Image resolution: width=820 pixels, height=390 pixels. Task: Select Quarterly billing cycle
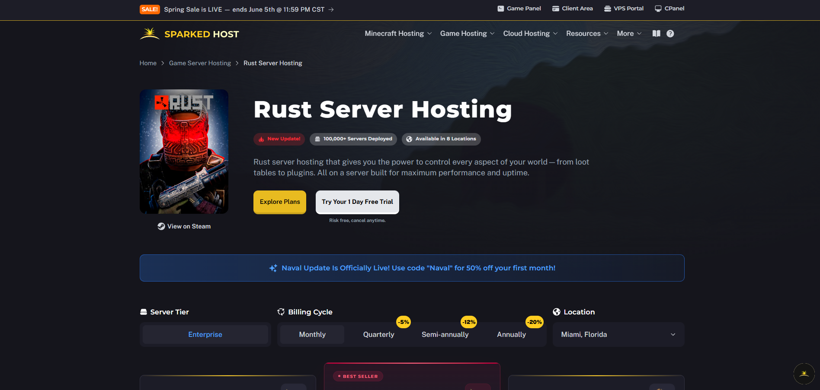point(379,335)
